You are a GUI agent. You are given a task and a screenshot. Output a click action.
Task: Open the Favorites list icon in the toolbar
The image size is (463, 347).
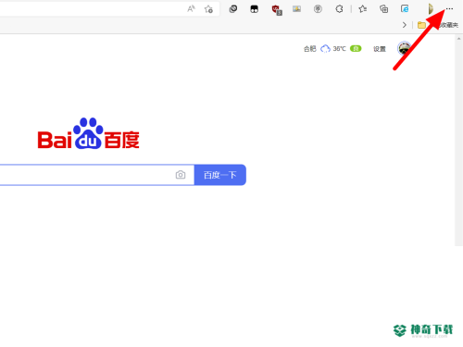(363, 9)
